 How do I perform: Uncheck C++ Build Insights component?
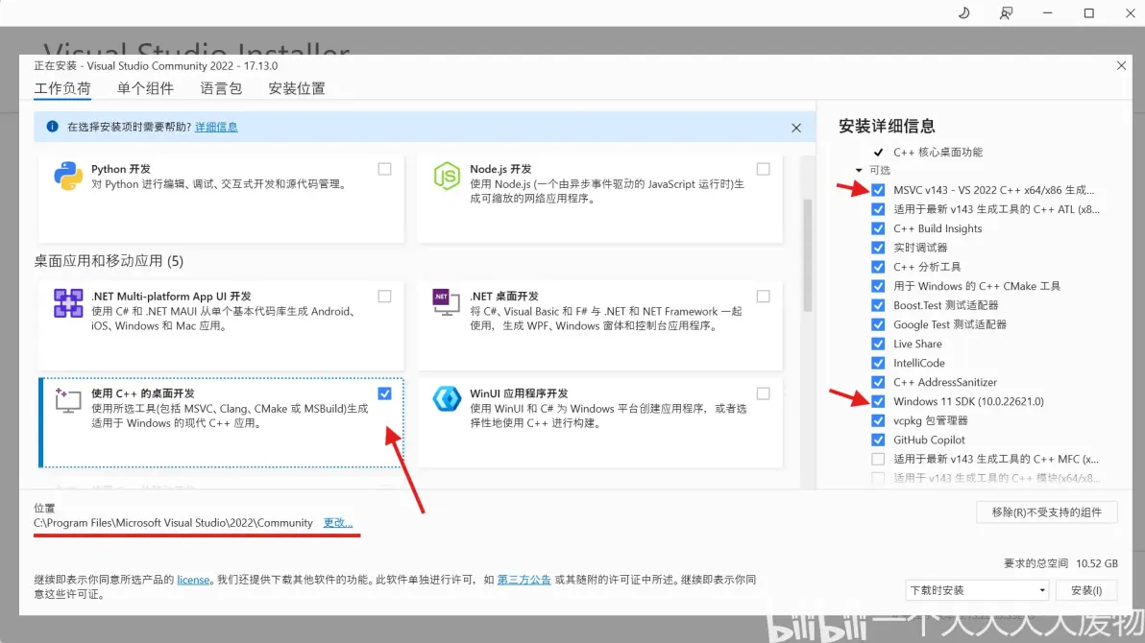878,228
